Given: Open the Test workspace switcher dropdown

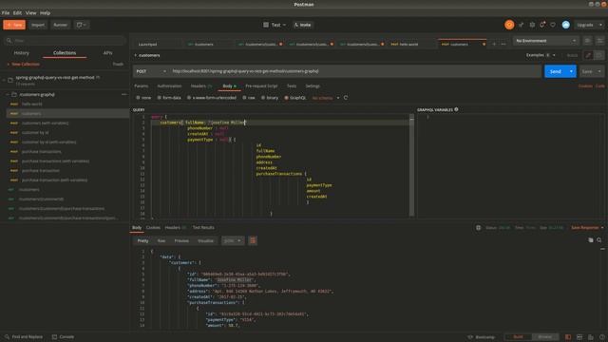Looking at the screenshot, I should 275,25.
